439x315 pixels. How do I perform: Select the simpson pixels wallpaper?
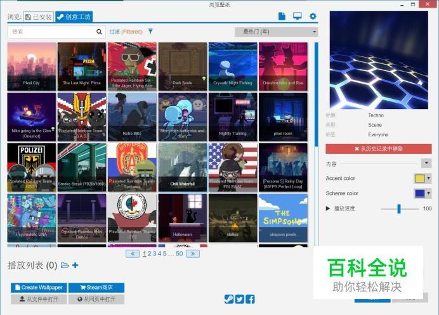pos(283,218)
